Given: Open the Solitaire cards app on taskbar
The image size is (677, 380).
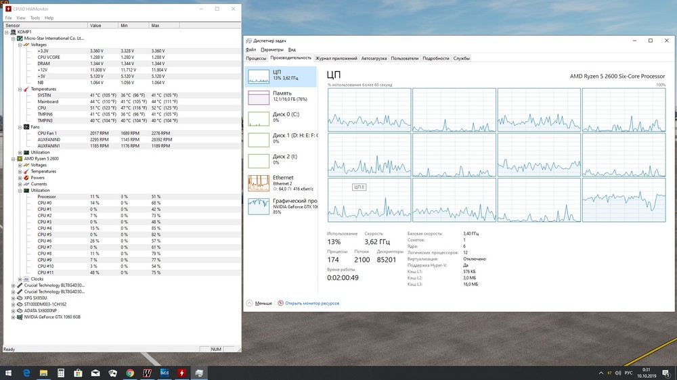Looking at the screenshot, I should coord(112,373).
